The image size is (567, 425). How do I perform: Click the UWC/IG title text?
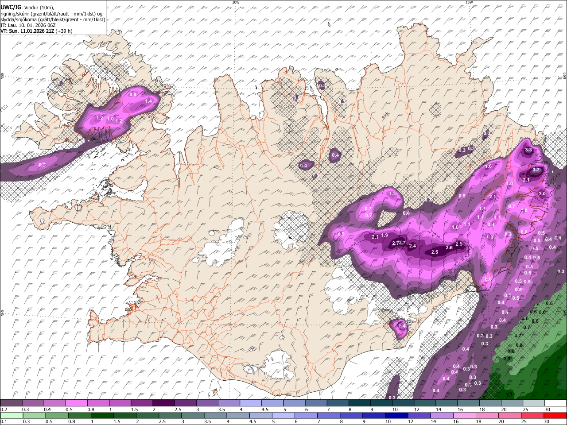click(10, 8)
